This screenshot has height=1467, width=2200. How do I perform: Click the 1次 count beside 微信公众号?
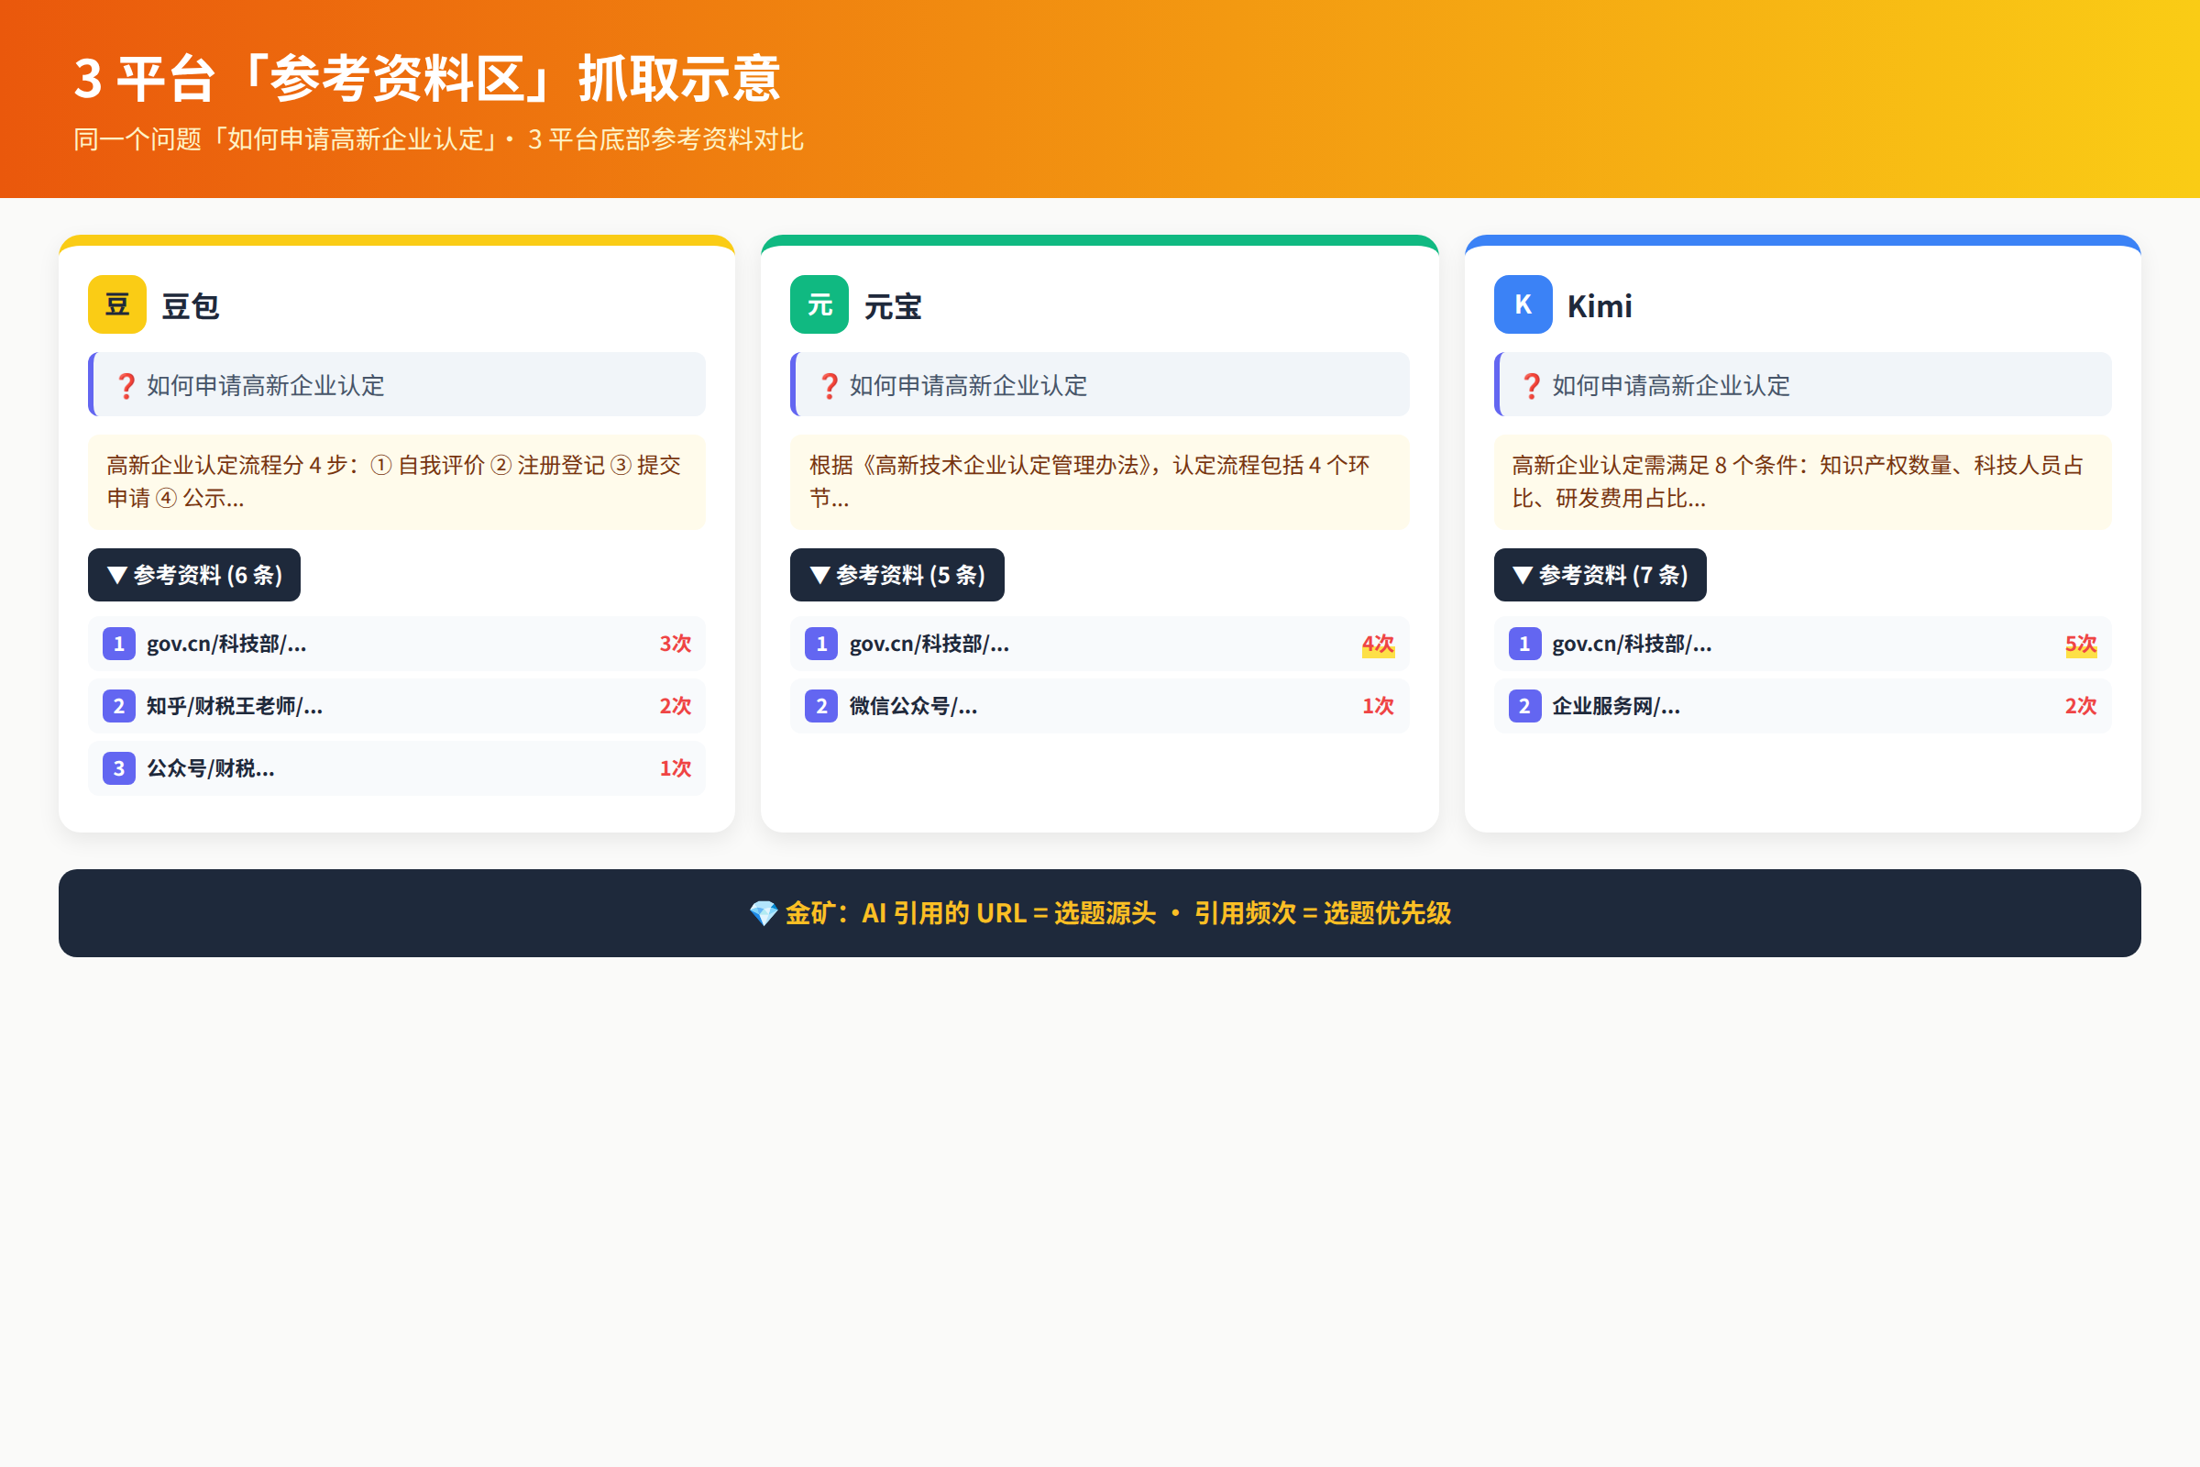point(1378,706)
